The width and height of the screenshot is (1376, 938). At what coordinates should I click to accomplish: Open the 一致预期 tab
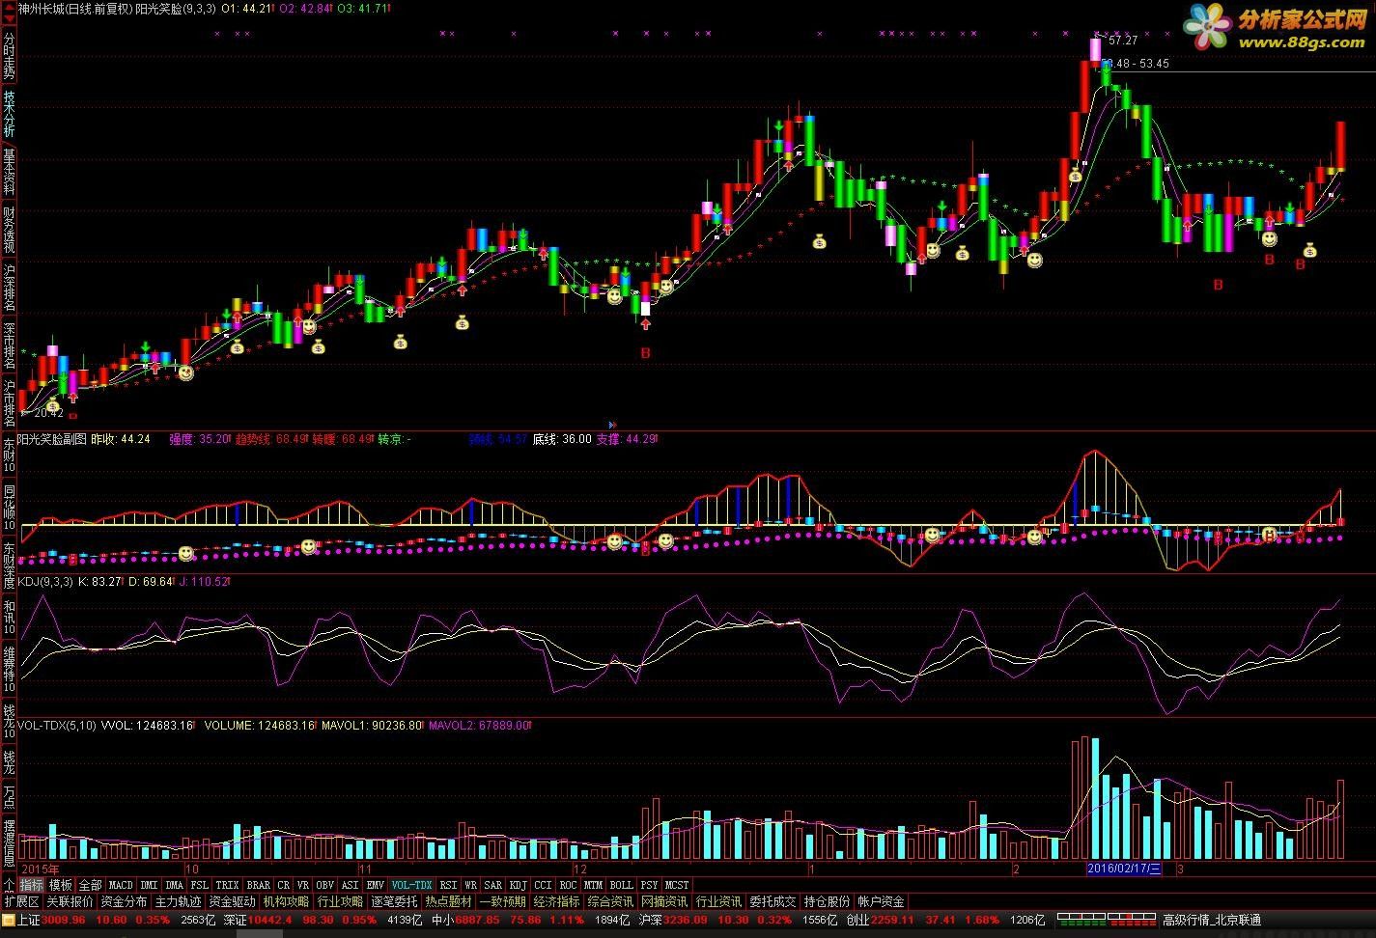click(503, 901)
